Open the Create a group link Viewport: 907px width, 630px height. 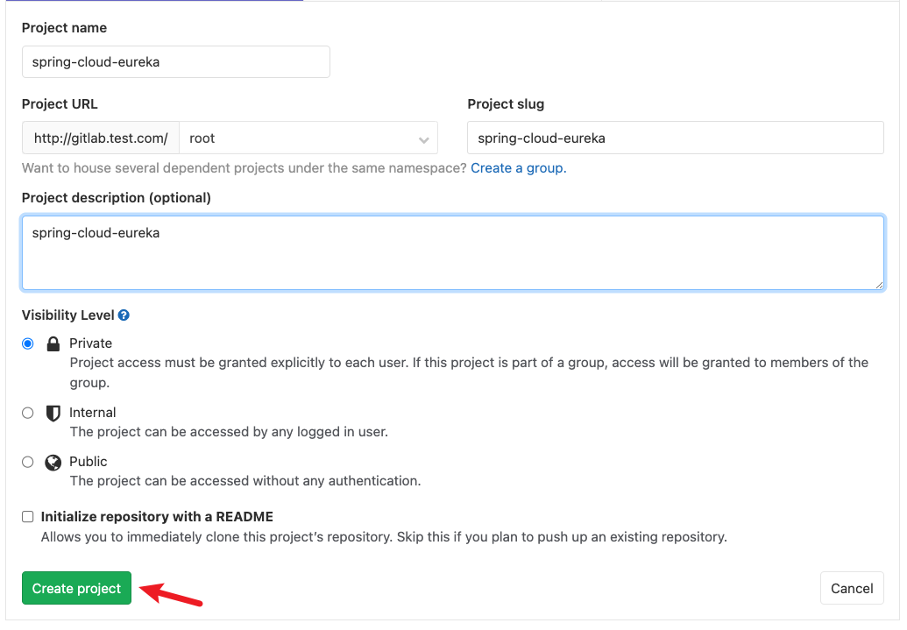coord(518,168)
